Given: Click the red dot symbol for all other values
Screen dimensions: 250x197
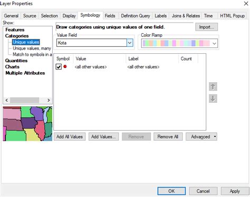Looking at the screenshot, I should tap(65, 66).
